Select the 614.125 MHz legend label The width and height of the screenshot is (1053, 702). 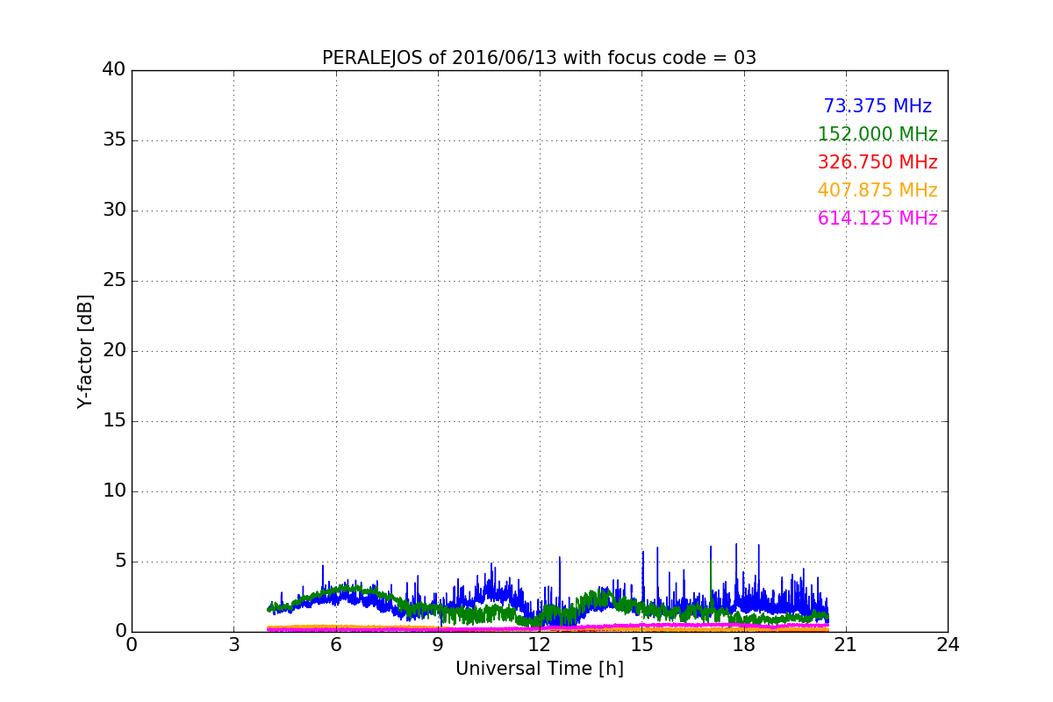click(x=877, y=218)
